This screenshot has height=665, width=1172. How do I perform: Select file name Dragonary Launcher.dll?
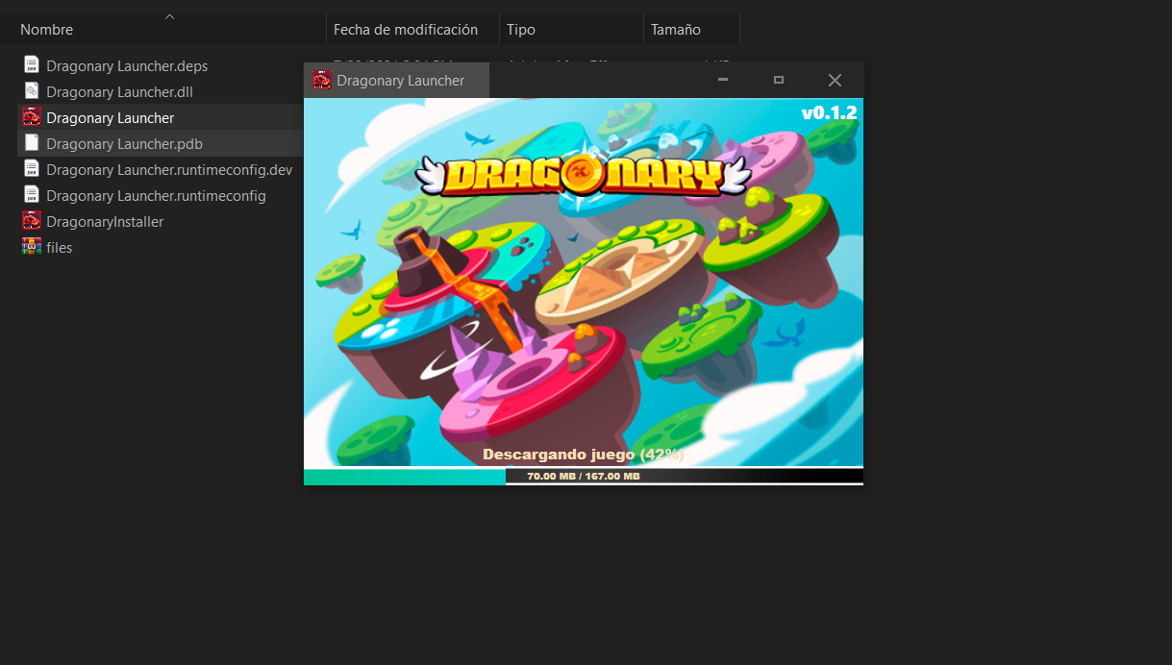coord(119,91)
